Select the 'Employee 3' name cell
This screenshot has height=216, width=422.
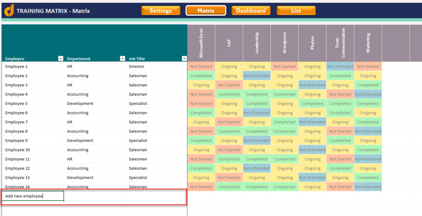pyautogui.click(x=33, y=85)
